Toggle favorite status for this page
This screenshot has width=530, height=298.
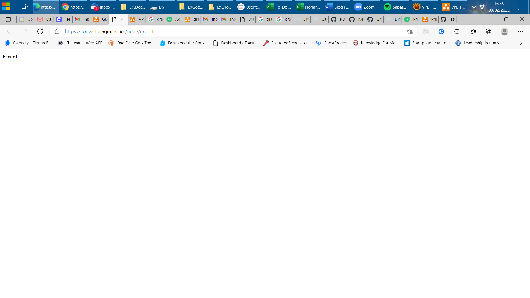[410, 31]
